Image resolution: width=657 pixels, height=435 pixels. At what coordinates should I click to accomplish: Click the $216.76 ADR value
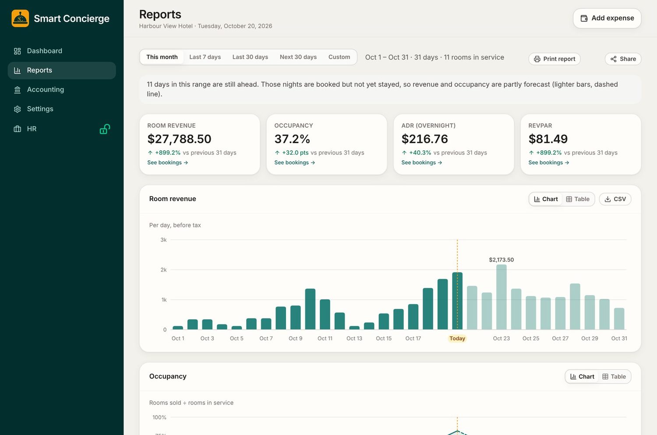[424, 139]
